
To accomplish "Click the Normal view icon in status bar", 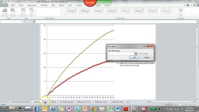I will tap(166, 105).
